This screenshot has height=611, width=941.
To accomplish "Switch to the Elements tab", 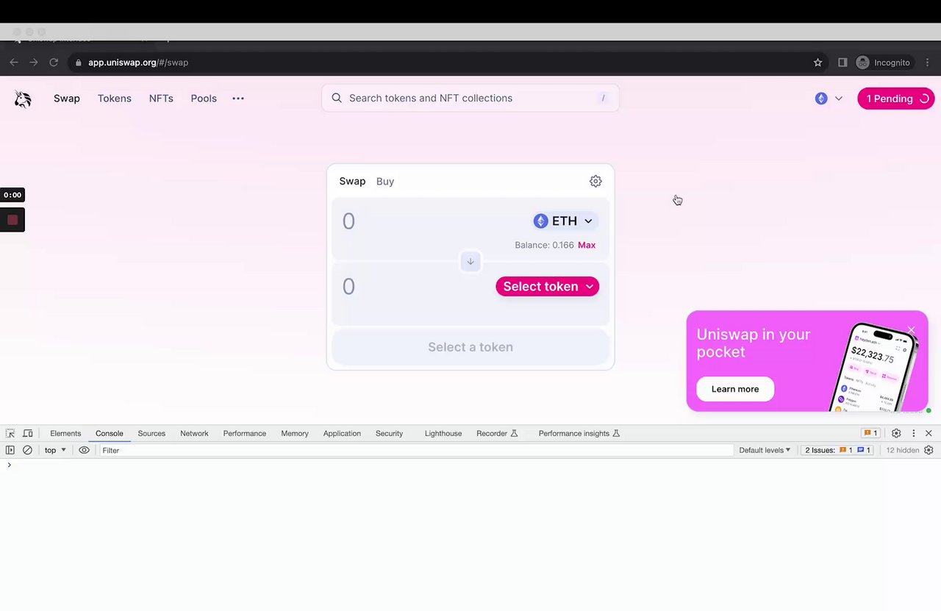I will click(x=65, y=433).
